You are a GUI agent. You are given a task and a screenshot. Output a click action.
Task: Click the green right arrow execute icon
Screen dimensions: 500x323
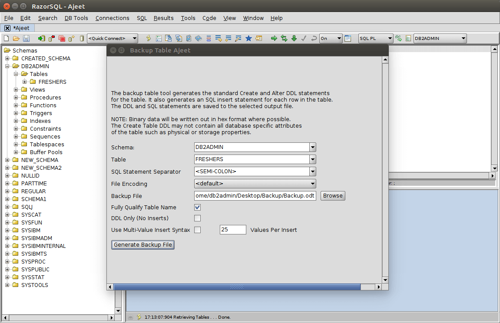point(274,38)
